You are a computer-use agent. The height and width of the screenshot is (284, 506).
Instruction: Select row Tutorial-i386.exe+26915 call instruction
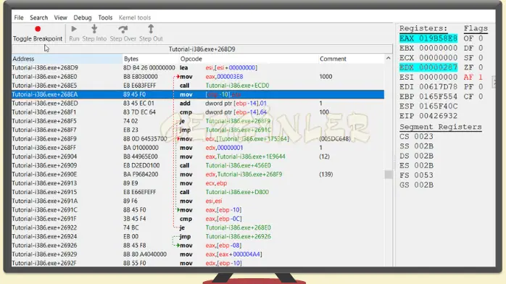coord(198,192)
